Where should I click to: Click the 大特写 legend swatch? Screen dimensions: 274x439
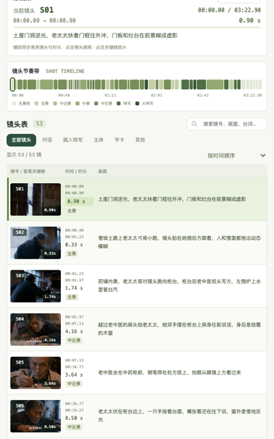[137, 104]
